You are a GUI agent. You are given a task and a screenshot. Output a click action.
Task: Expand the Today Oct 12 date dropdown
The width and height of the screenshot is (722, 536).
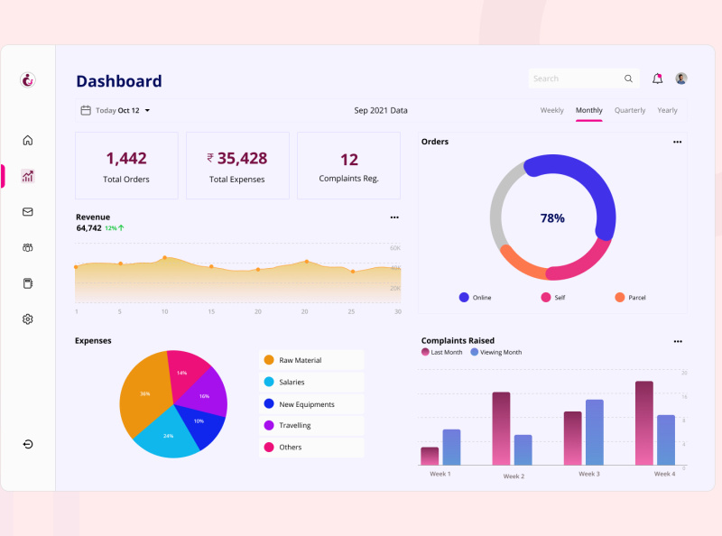point(116,108)
